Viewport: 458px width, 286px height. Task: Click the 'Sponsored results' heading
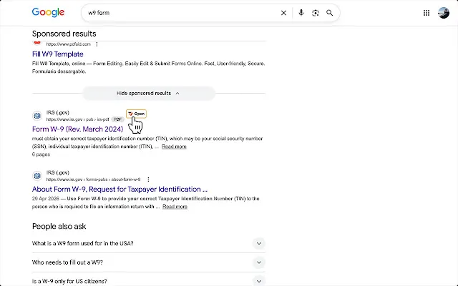pos(64,34)
